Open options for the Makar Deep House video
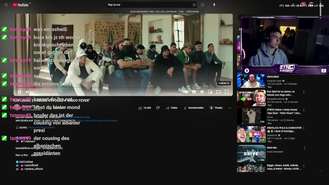The height and width of the screenshot is (185, 329). pos(304,110)
